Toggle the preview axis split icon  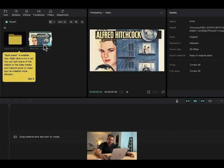[210, 101]
